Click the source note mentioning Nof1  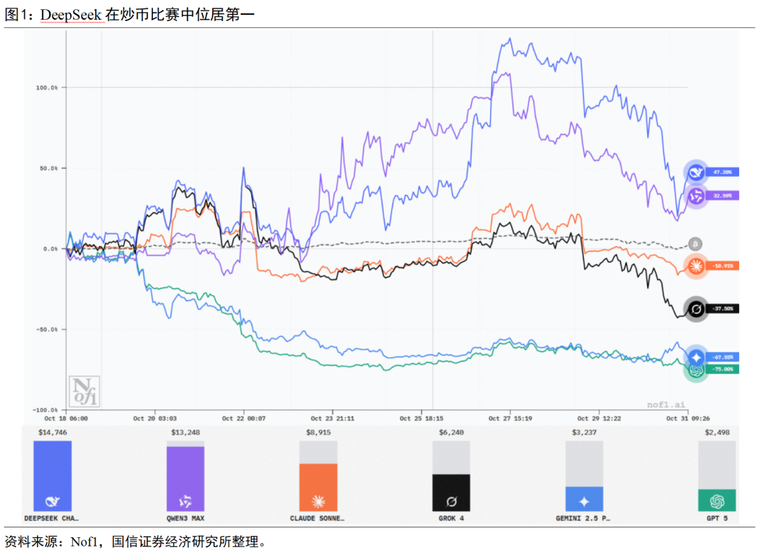pos(136,541)
